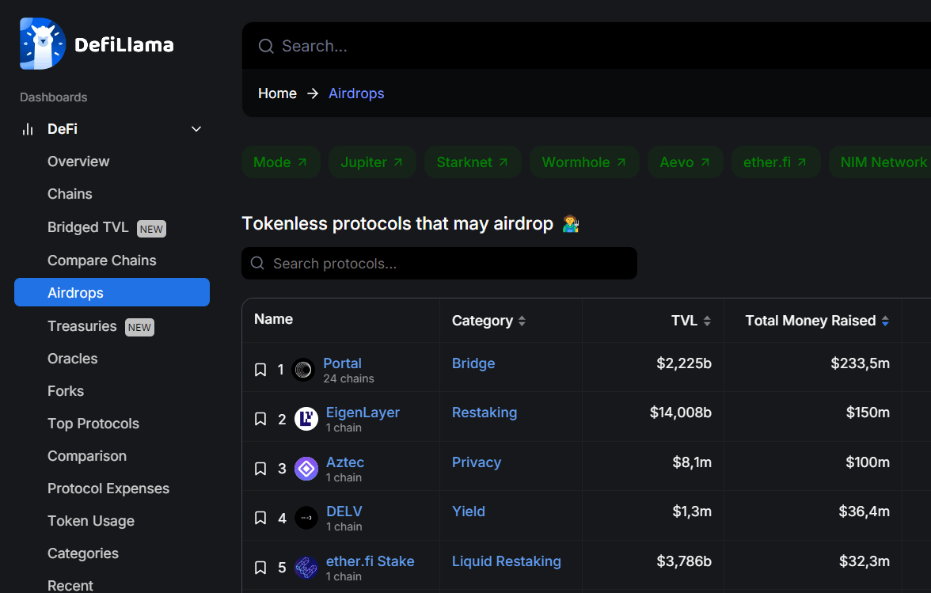The height and width of the screenshot is (593, 931).
Task: Open Categories in the sidebar
Action: (83, 553)
